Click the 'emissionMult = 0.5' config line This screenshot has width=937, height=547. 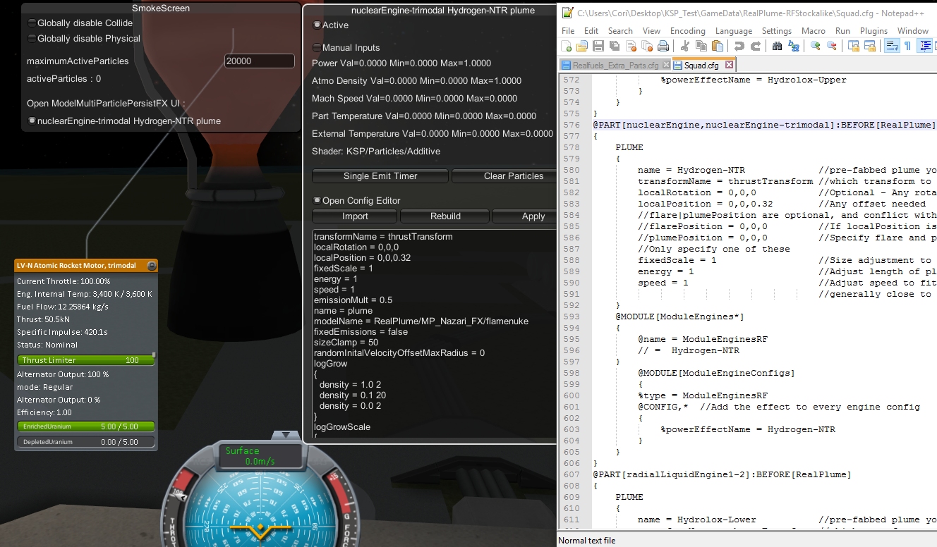point(353,300)
